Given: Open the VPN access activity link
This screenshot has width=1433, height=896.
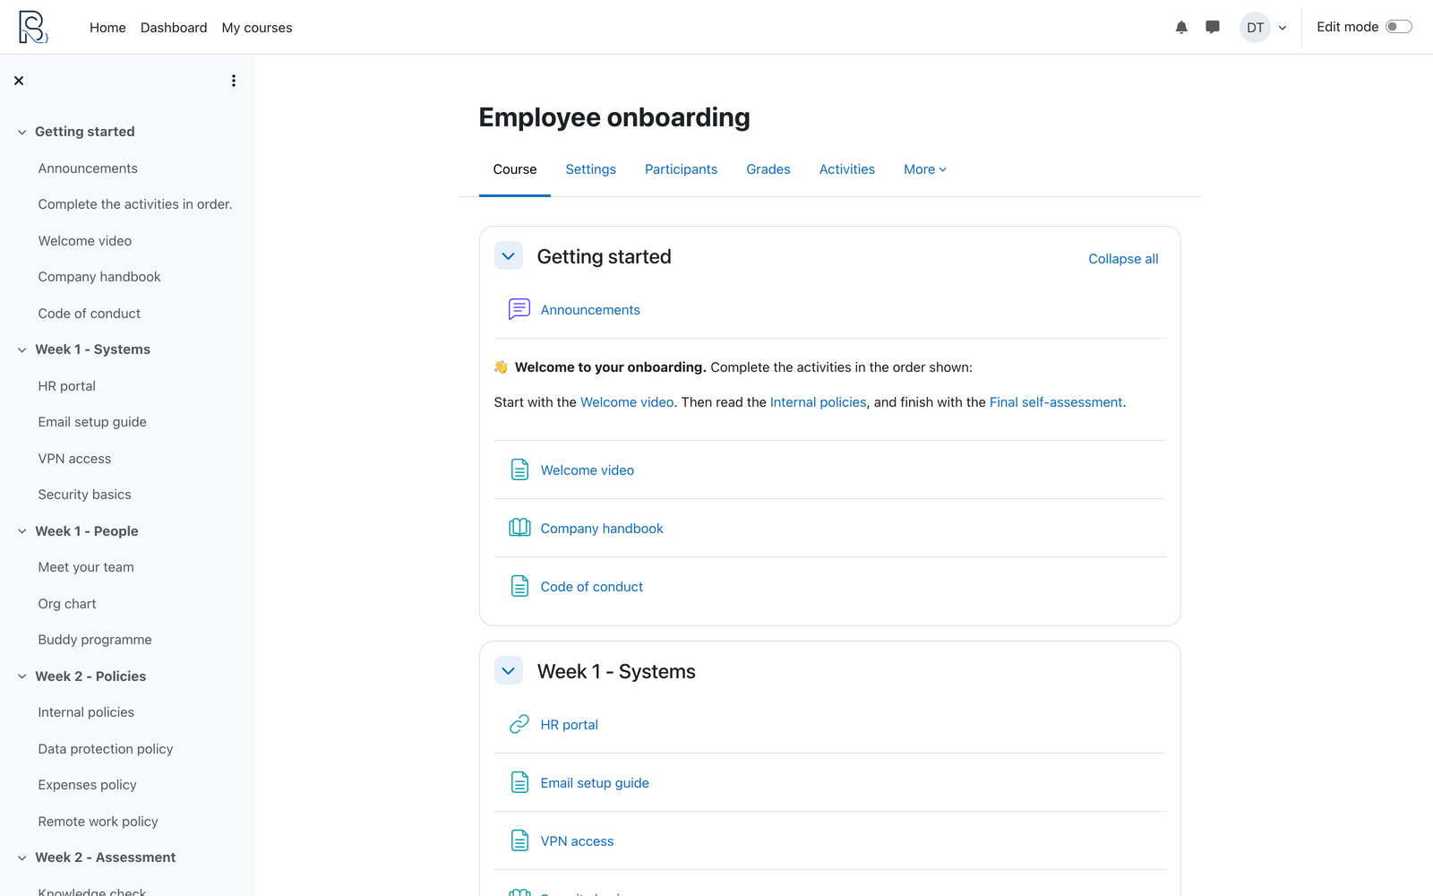Looking at the screenshot, I should point(578,841).
